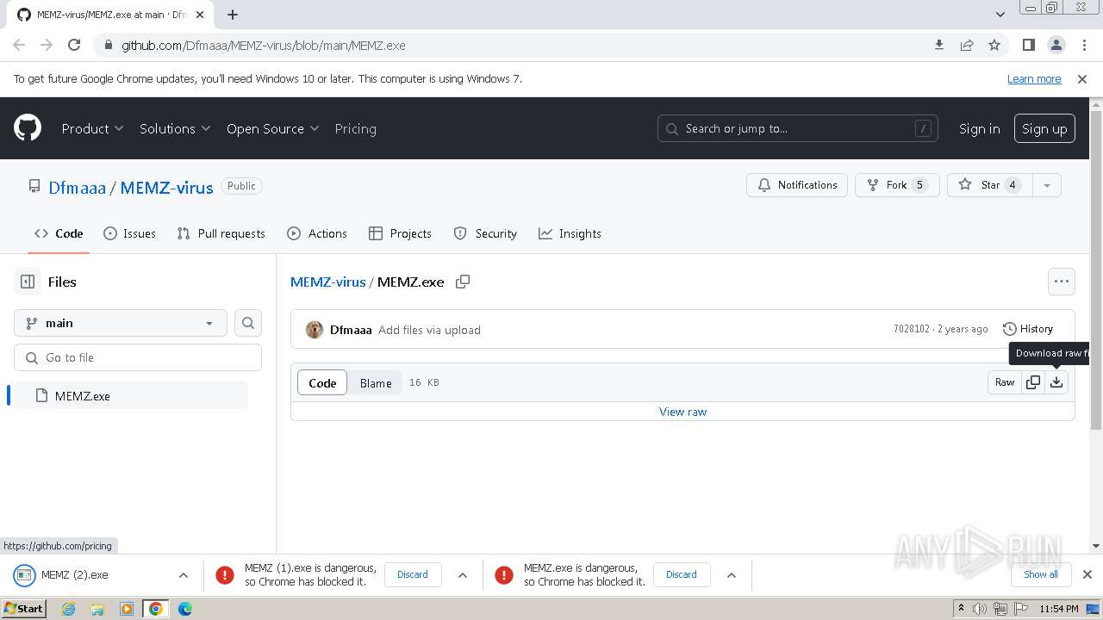Click the Notifications button
1103x620 pixels.
797,185
